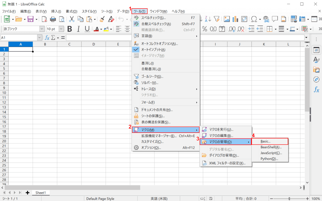Click the Print icon

click(53, 19)
